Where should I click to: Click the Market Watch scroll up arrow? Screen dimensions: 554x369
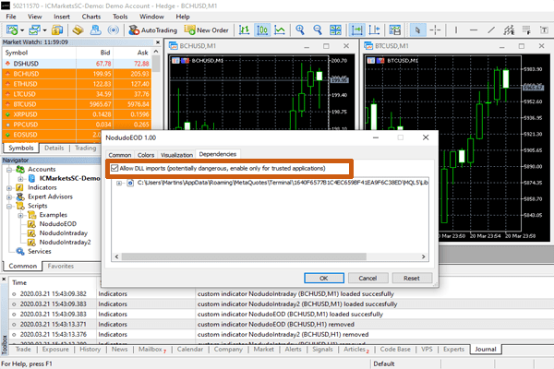(156, 52)
